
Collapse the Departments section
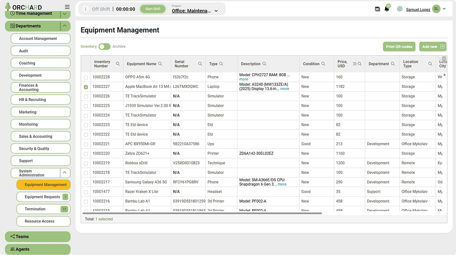pyautogui.click(x=65, y=26)
